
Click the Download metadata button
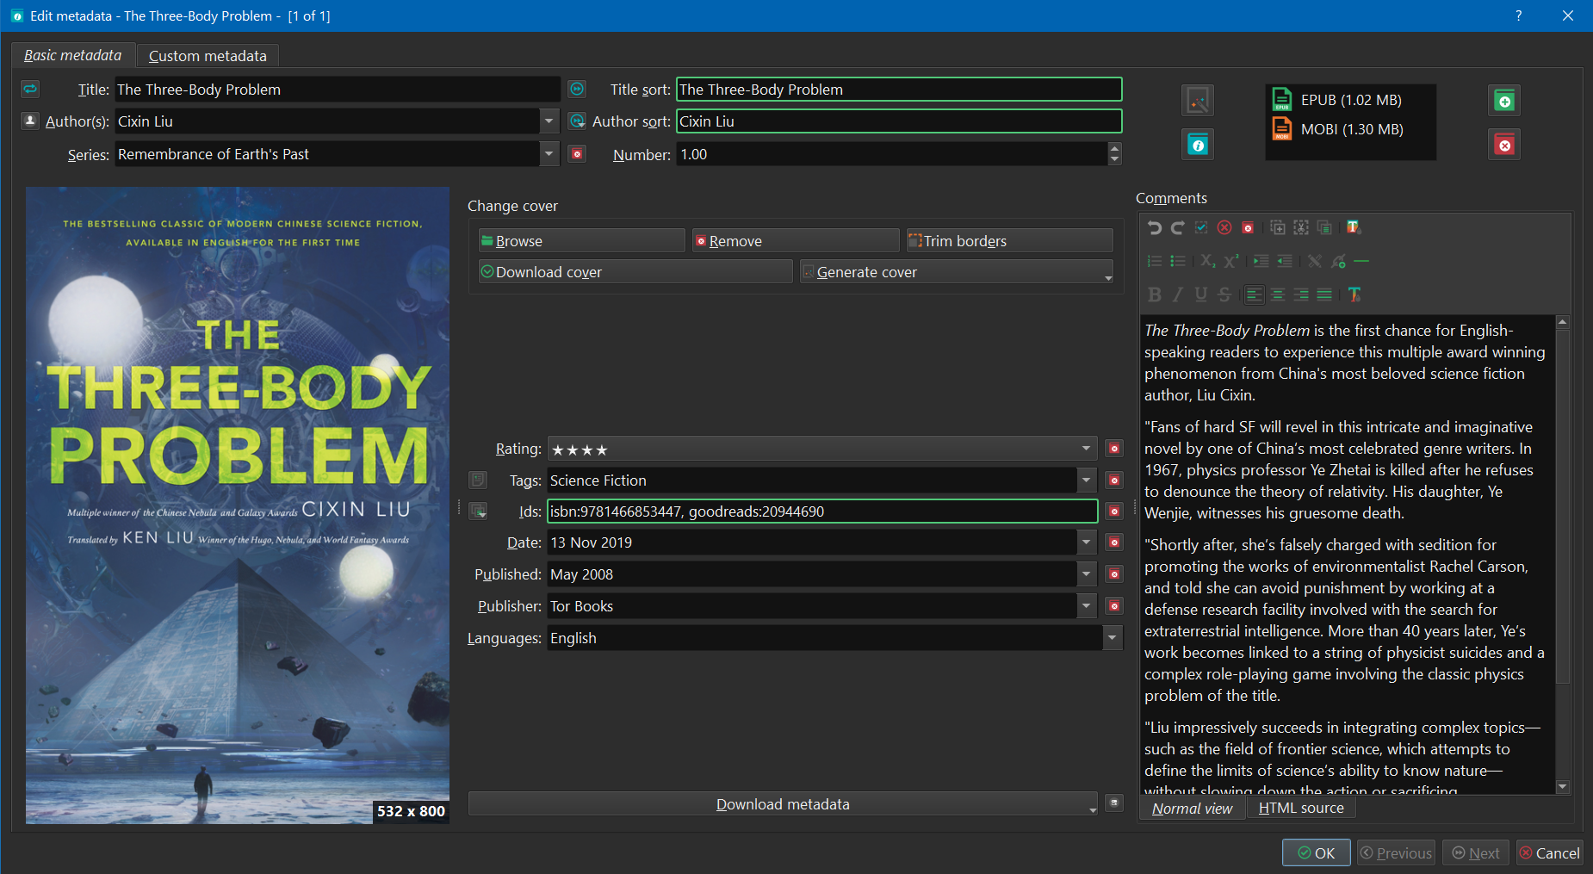pyautogui.click(x=782, y=804)
